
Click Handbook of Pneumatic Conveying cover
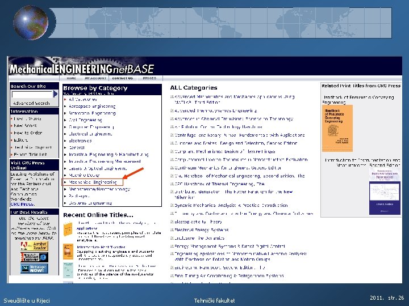point(337,128)
